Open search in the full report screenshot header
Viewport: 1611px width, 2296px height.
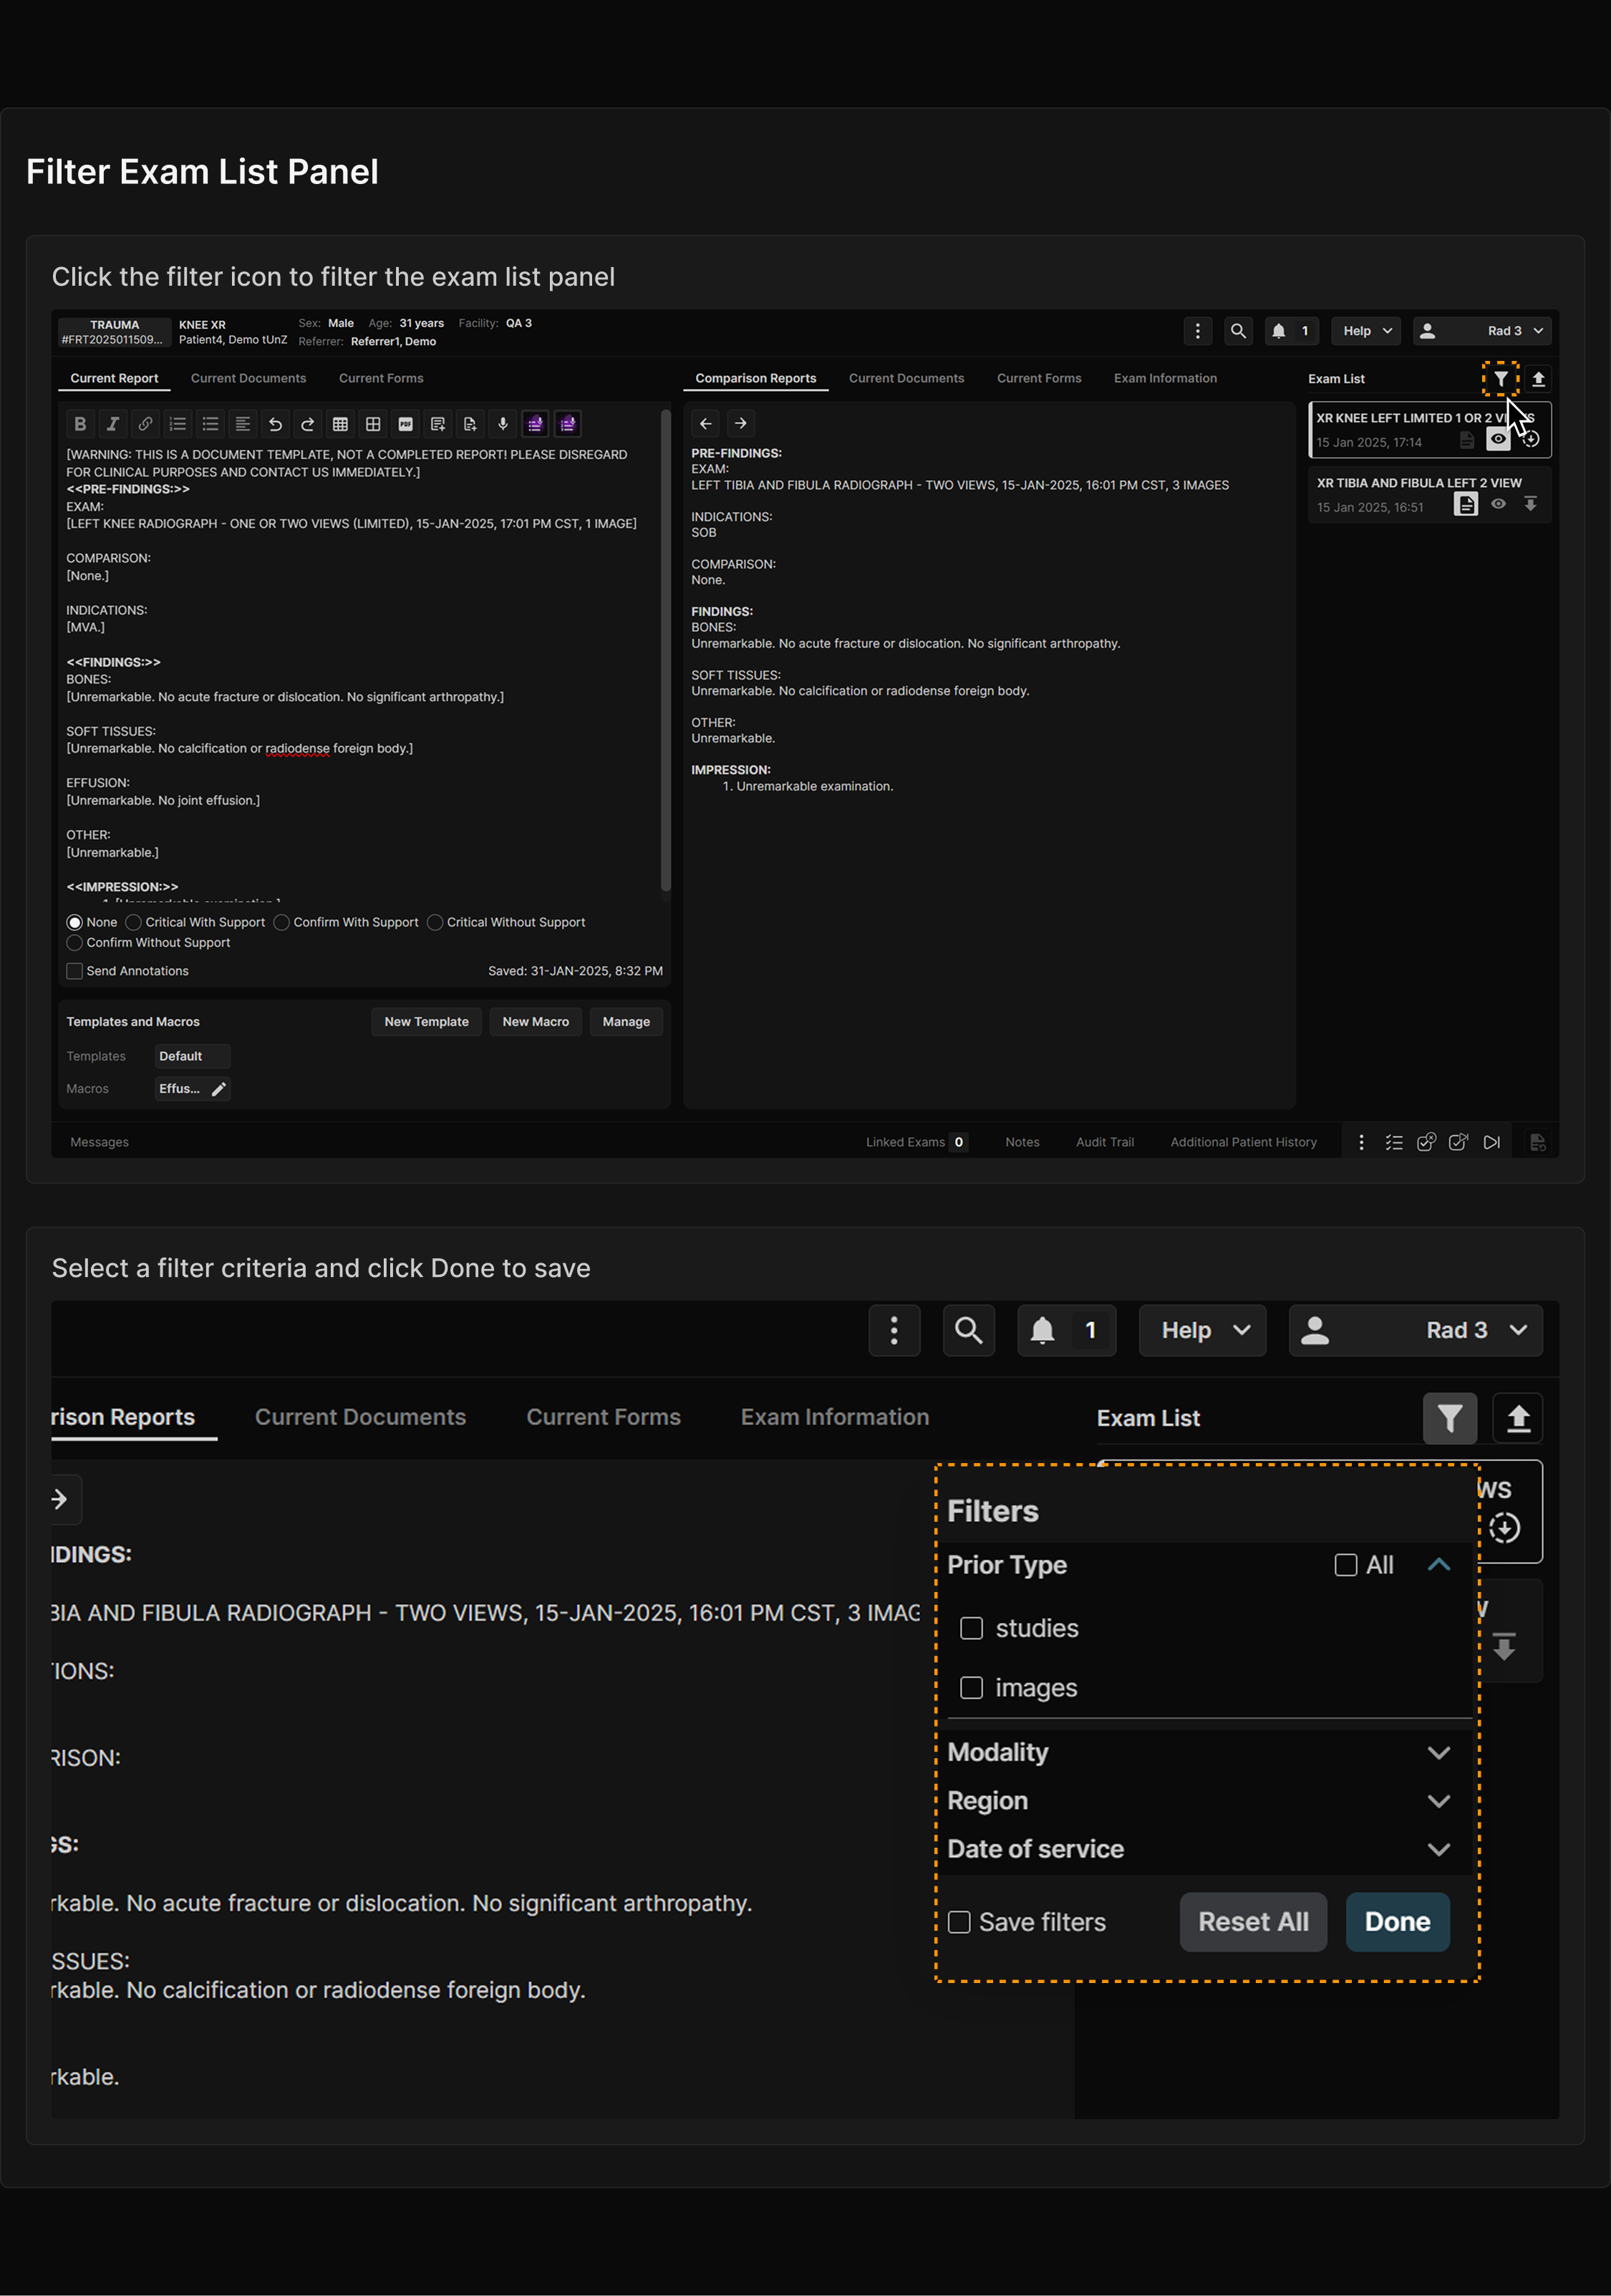click(x=1238, y=331)
